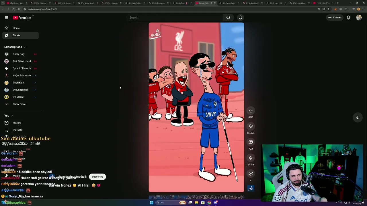
Task: Open File Explorer from taskbar
Action: pos(196,203)
